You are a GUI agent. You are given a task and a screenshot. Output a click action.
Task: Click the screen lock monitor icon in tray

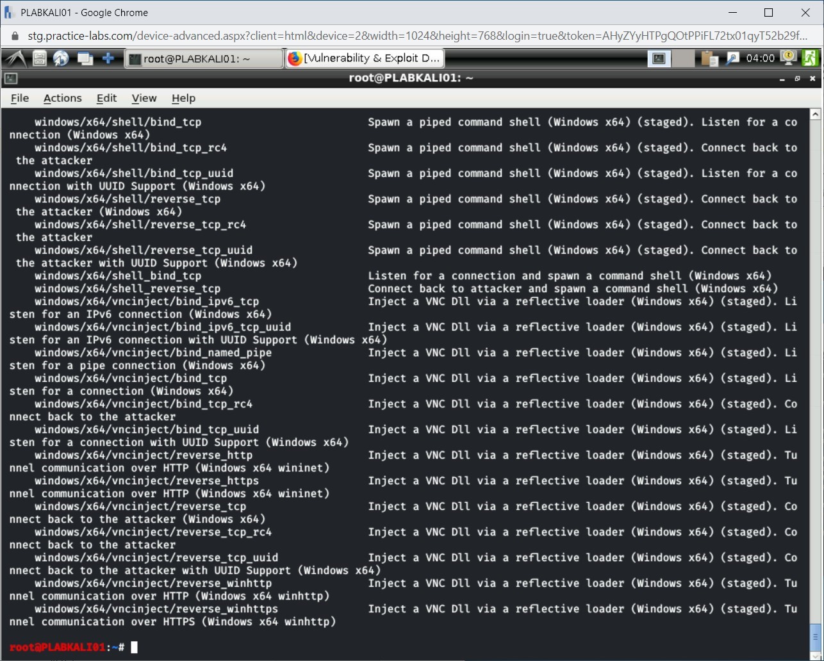coord(787,58)
